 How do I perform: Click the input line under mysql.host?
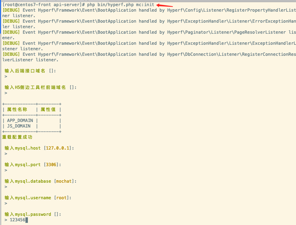click(x=6, y=154)
